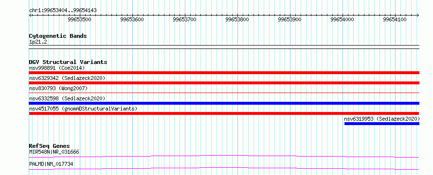Click the 99653600 ruler position
The image size is (433, 175).
tap(132, 19)
